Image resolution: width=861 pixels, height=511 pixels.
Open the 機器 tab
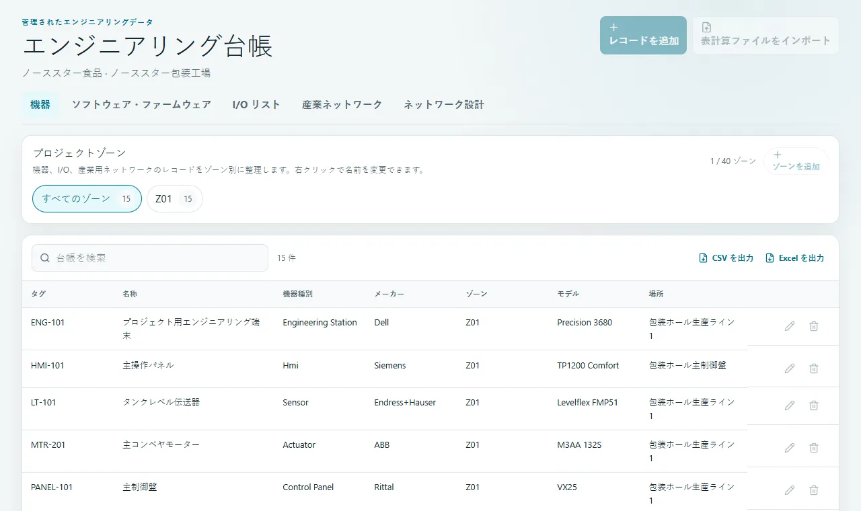tap(40, 105)
